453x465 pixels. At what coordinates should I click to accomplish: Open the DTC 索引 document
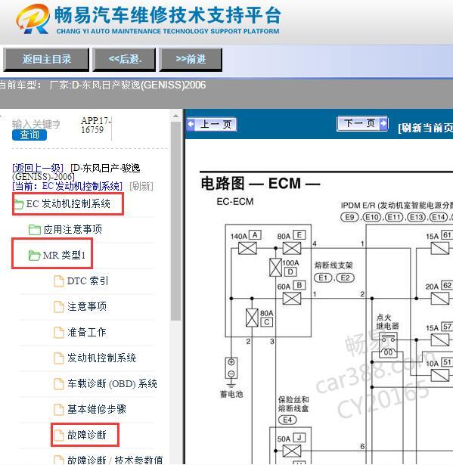[x=88, y=281]
